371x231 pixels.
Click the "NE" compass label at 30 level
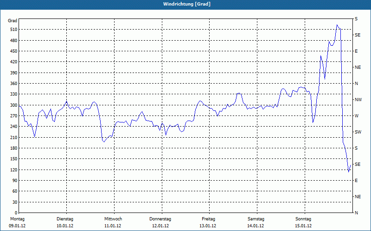[358, 197]
